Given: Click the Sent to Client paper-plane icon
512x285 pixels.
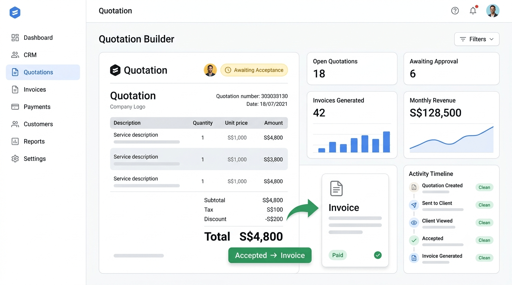Looking at the screenshot, I should tap(414, 205).
